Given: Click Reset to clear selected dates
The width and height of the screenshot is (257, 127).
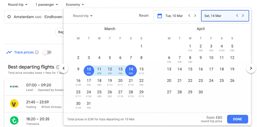Looking at the screenshot, I should [144, 16].
